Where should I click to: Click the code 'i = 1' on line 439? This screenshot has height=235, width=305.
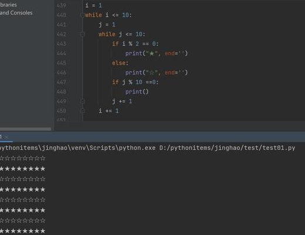pyautogui.click(x=93, y=5)
